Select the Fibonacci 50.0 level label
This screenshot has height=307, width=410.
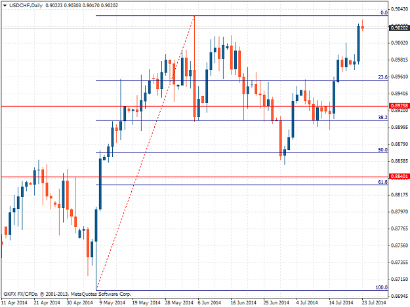(x=383, y=150)
